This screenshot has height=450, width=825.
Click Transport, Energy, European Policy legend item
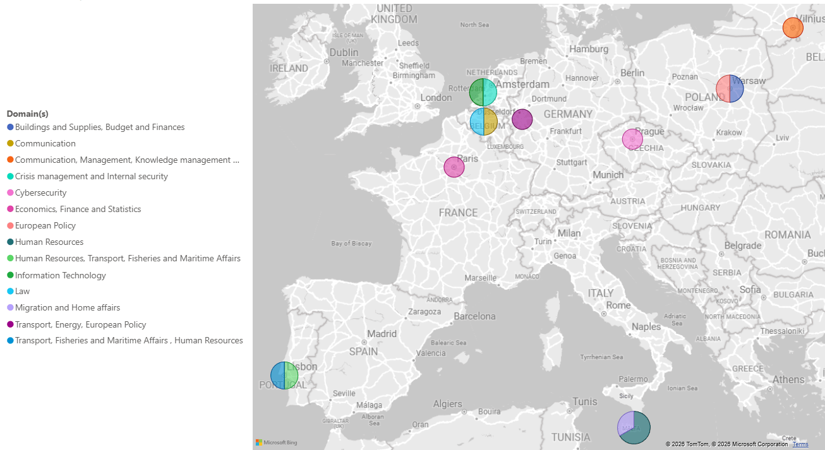click(76, 324)
